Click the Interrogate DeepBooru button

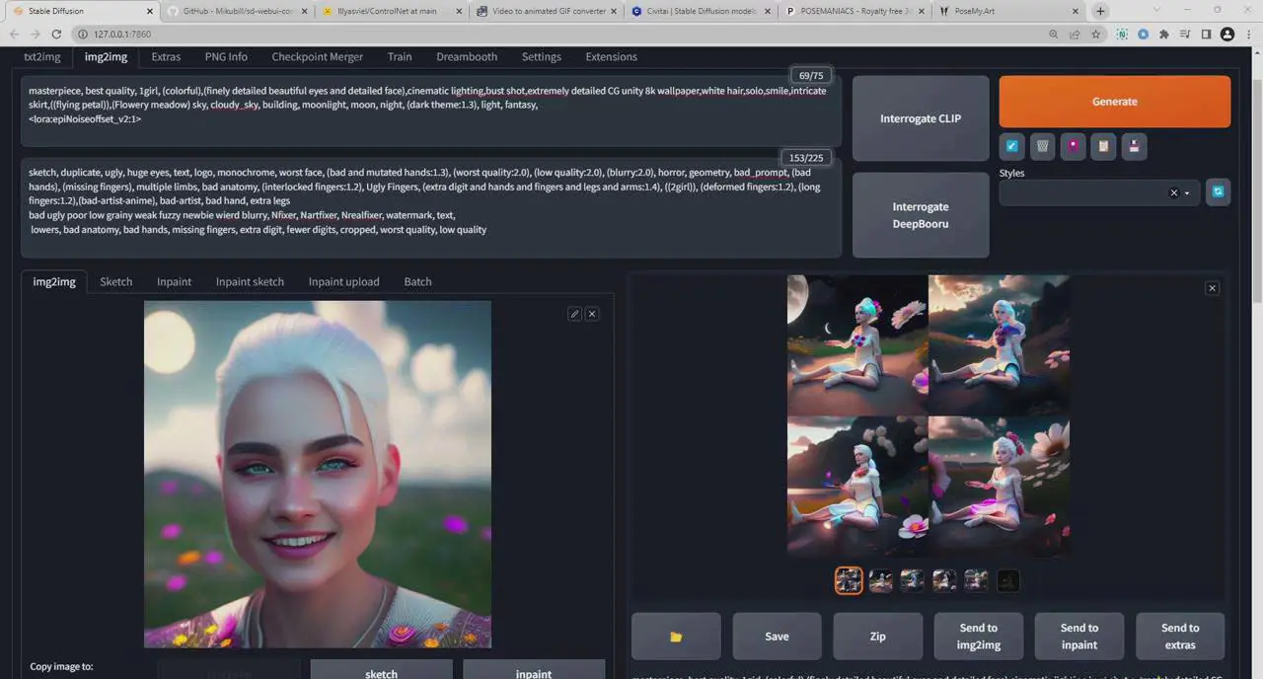coord(920,215)
